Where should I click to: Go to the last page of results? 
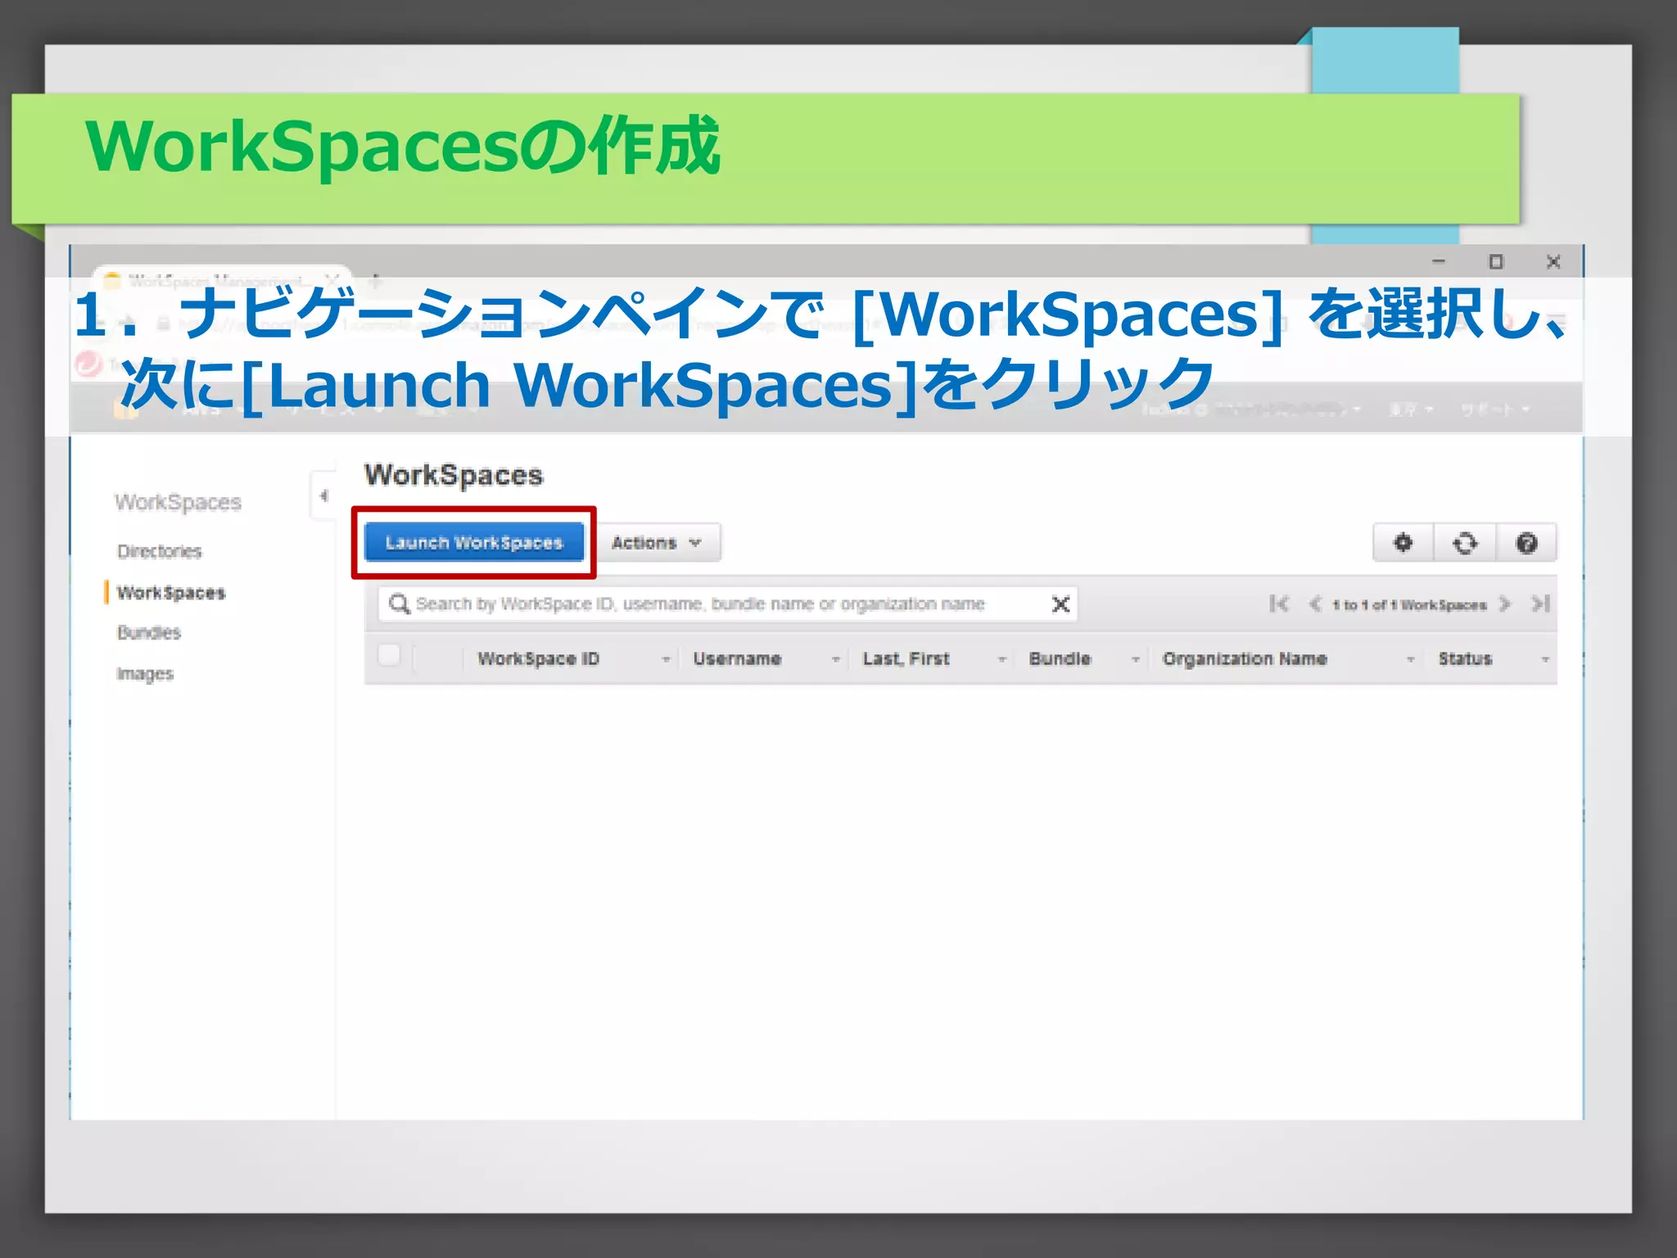pyautogui.click(x=1540, y=604)
